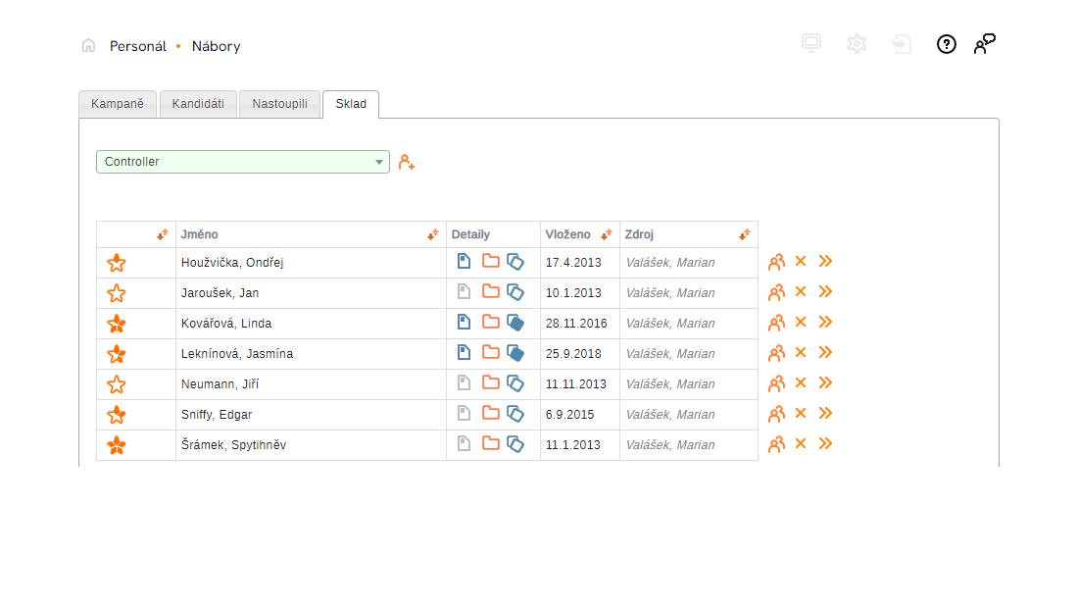Image resolution: width=1078 pixels, height=608 pixels.
Task: Click double arrow icon for Sniffy, Edgar
Action: click(825, 414)
